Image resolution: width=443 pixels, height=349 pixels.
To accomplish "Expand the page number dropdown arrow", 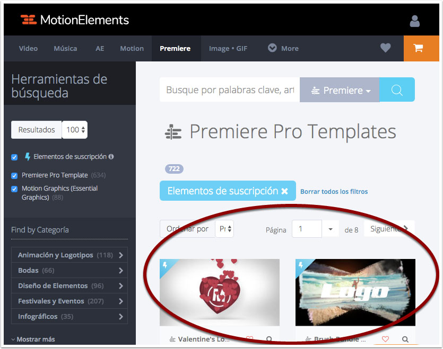I will (331, 229).
